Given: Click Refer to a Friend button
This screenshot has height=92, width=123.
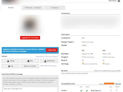Looking at the screenshot, I should (30, 66).
